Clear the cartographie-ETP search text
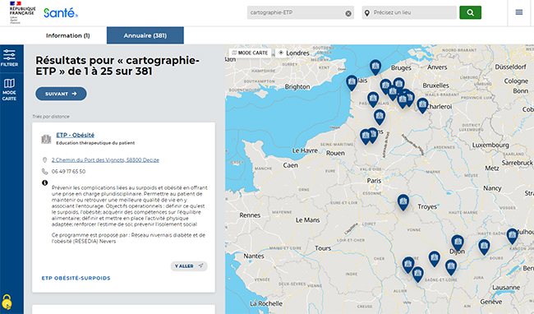Image resolution: width=534 pixels, height=314 pixels. (348, 14)
